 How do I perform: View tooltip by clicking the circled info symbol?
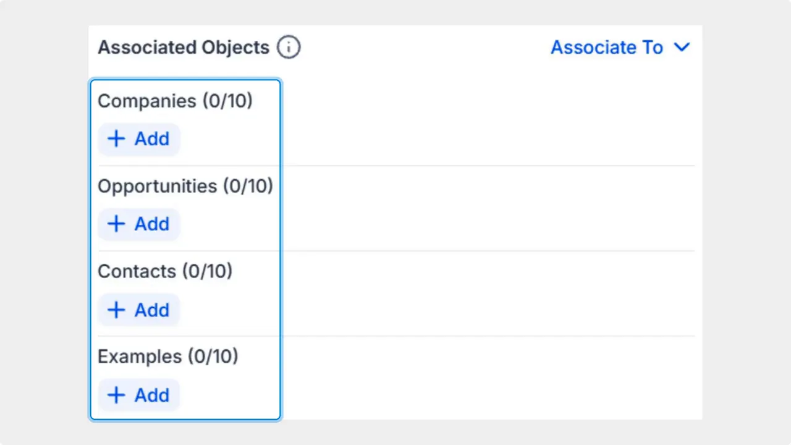[x=288, y=47]
